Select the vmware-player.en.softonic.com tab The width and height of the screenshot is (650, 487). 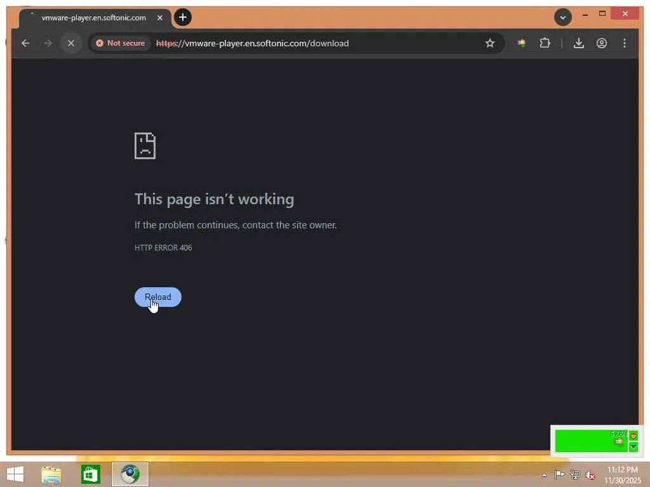pos(94,18)
